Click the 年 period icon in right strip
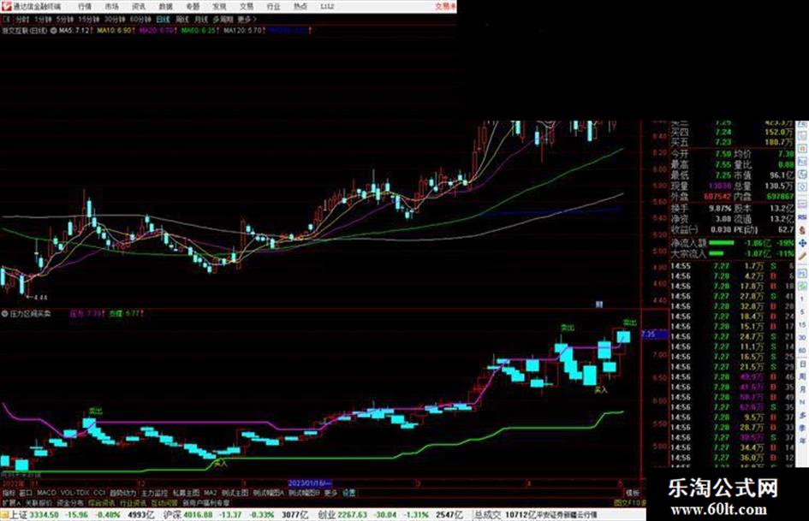Image resolution: width=809 pixels, height=521 pixels. pos(802,441)
